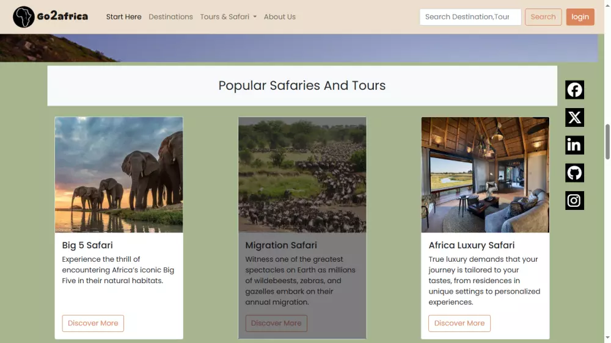
Task: Click the lodge Africa Luxury Safari image
Action: click(x=485, y=175)
